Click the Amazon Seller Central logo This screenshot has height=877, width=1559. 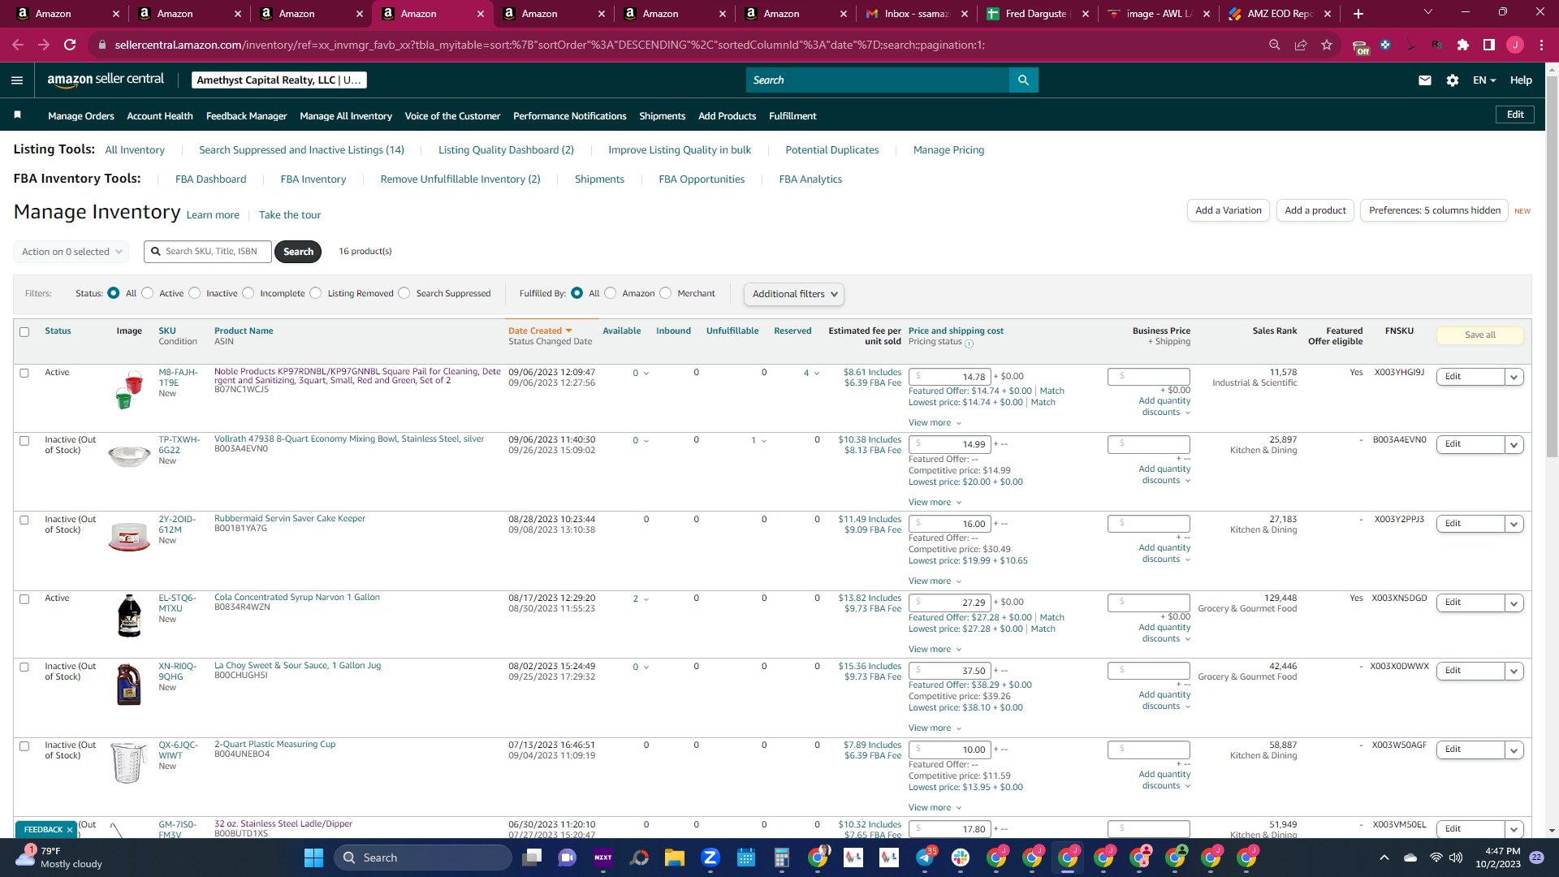click(106, 80)
